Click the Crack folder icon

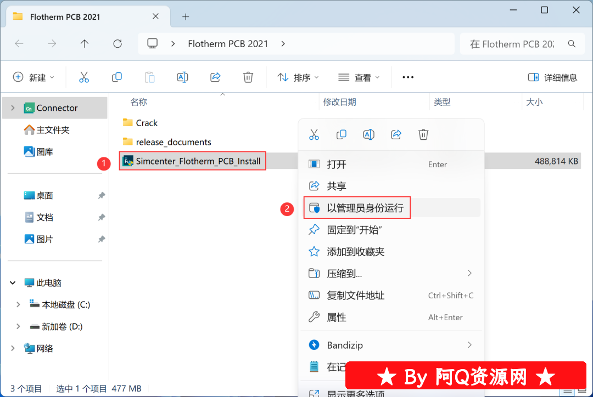128,122
